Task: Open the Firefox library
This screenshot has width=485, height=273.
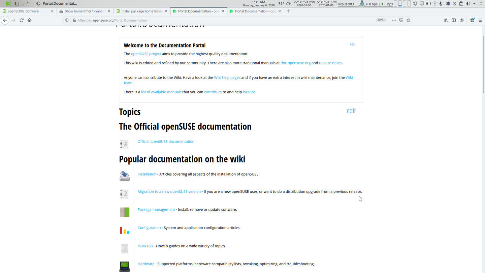Action: (x=445, y=20)
